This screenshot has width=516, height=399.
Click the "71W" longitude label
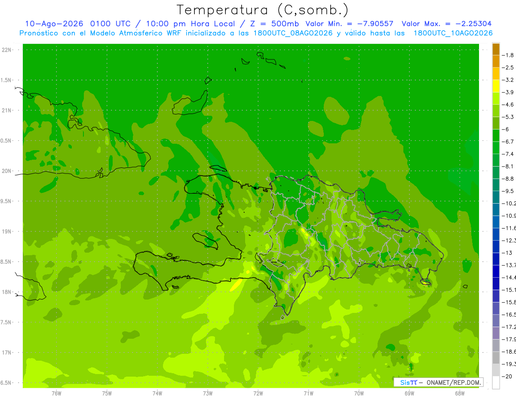tap(308, 393)
